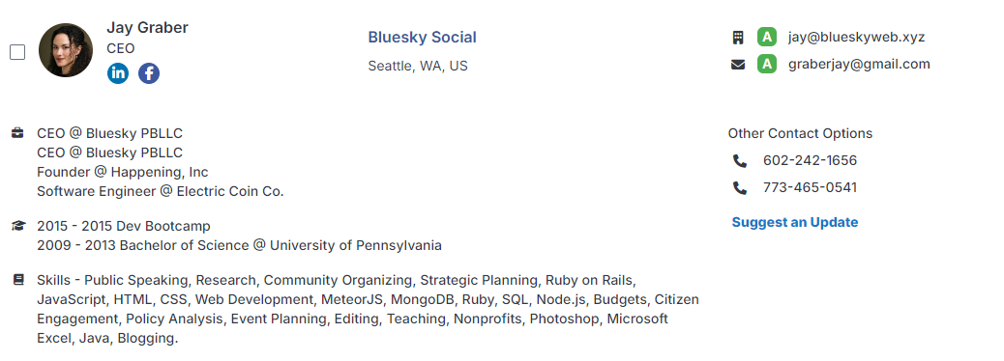
Task: Click the book icon beside Skills
Action: (18, 280)
